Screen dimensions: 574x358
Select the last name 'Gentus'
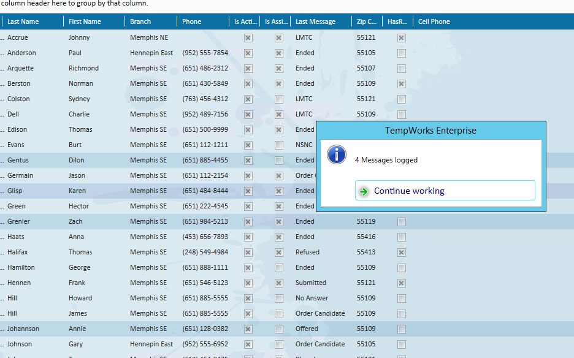18,161
